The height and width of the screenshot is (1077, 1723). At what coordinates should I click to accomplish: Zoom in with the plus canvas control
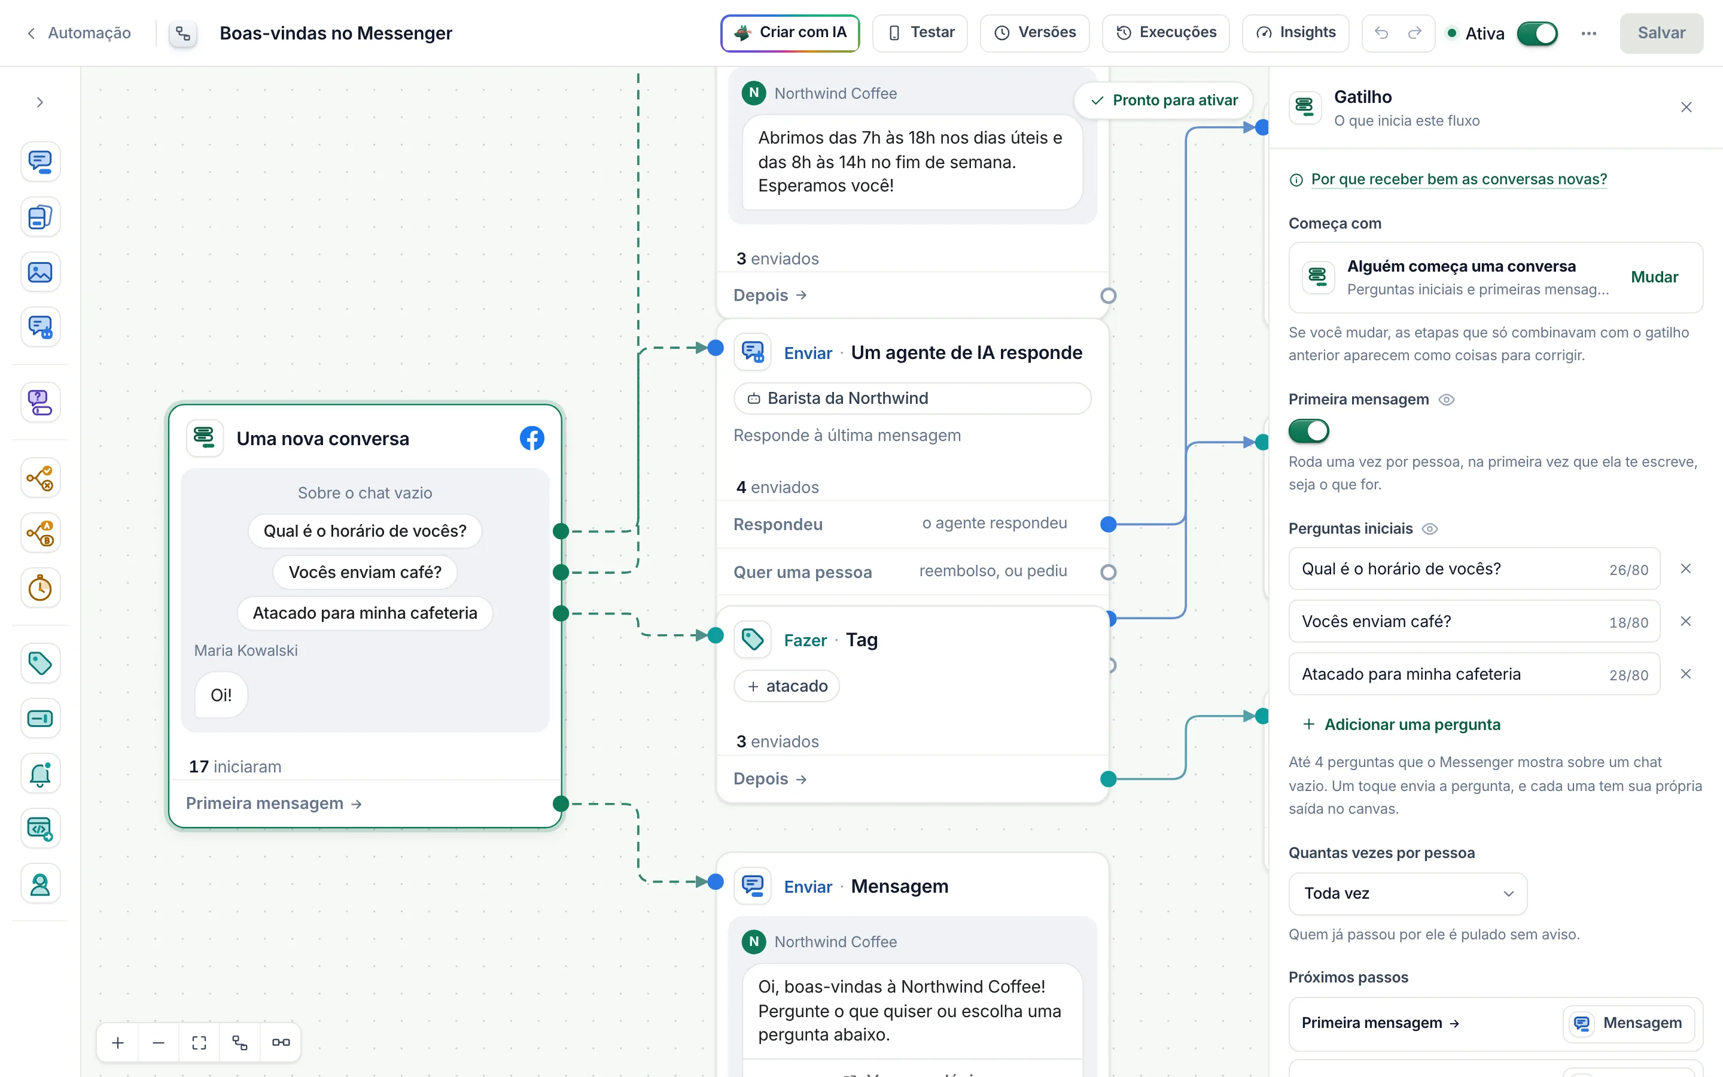click(118, 1043)
